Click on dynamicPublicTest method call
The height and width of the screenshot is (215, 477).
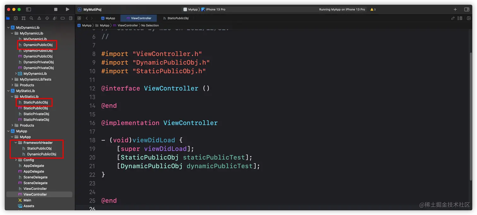(x=220, y=166)
